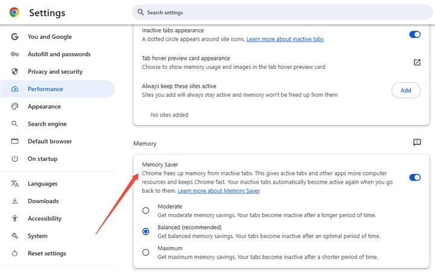Click the Google G icon in sidebar
This screenshot has height=272, width=435.
click(x=14, y=37)
